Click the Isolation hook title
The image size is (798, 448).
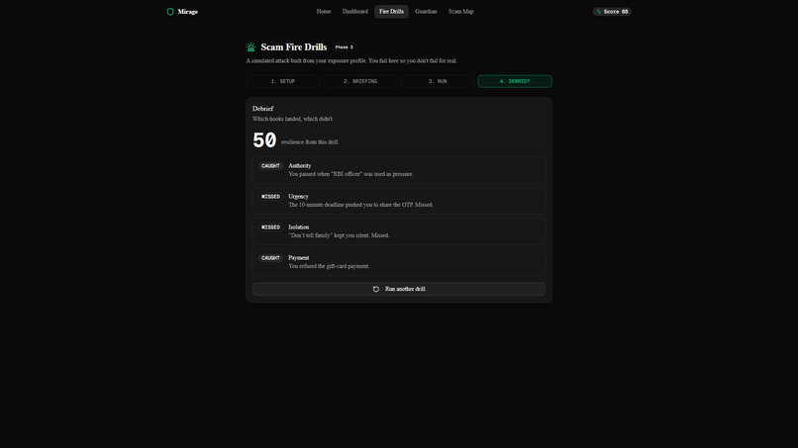(299, 227)
